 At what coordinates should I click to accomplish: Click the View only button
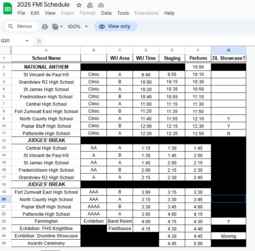[115, 26]
